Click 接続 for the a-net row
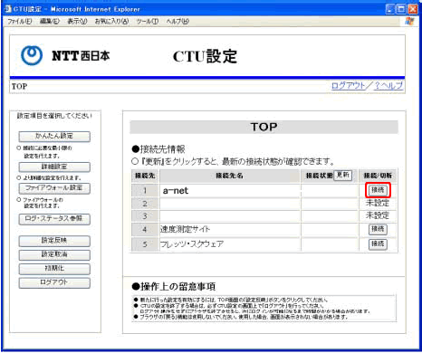 tap(378, 190)
